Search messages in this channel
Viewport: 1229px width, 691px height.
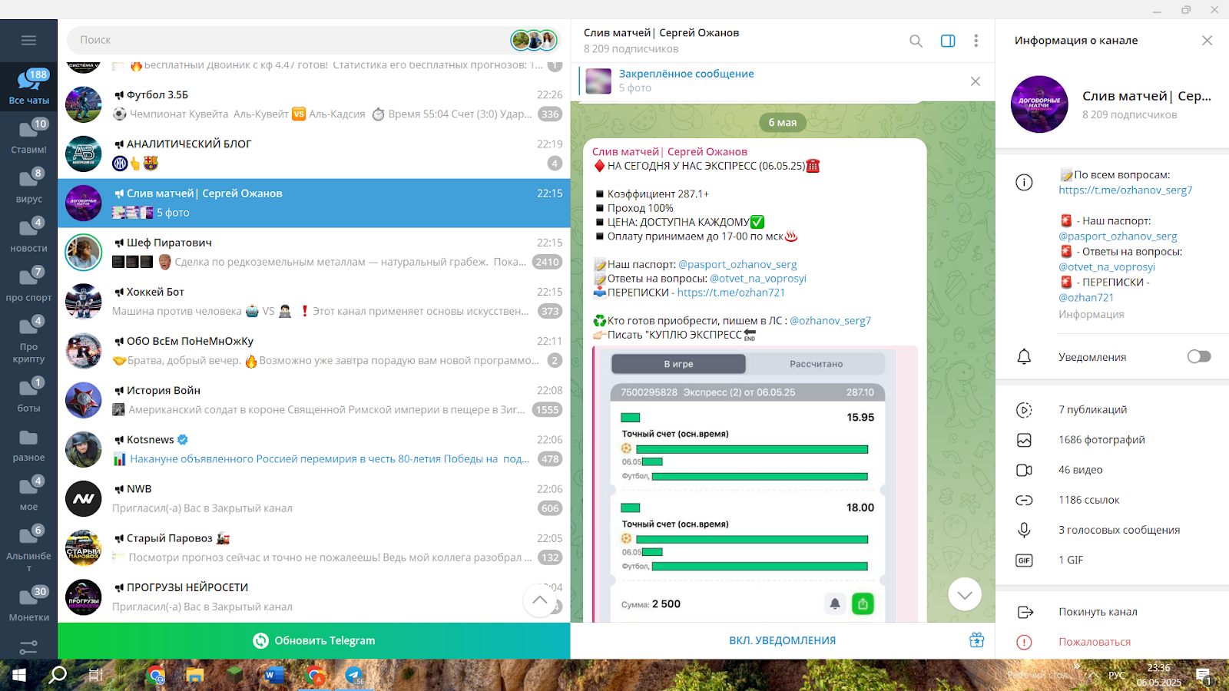point(916,41)
